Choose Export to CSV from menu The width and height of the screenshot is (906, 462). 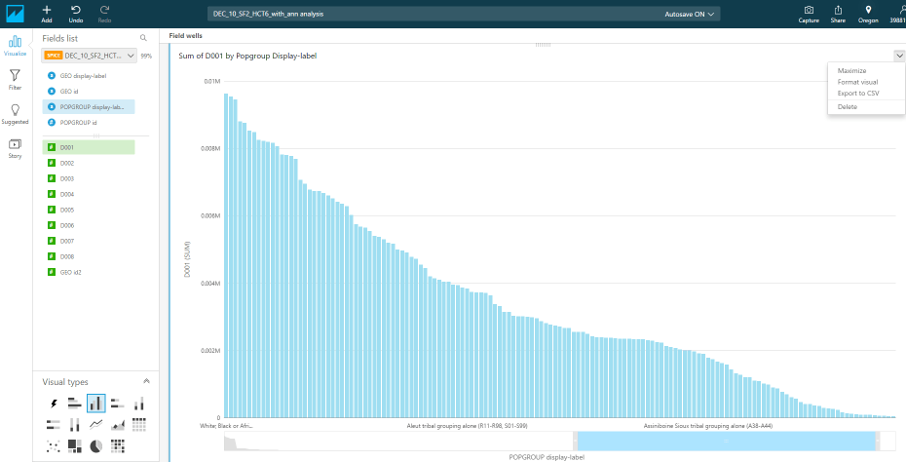(857, 94)
